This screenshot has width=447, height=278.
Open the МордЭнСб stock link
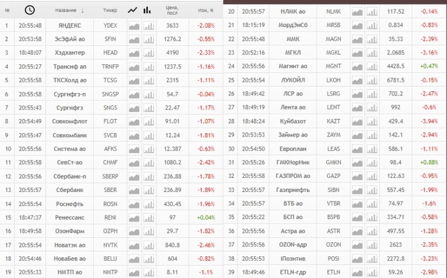coord(293,25)
